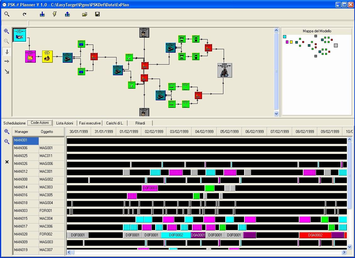Click the MAG001 object cell
Image resolution: width=355 pixels, height=258 pixels.
52,148
